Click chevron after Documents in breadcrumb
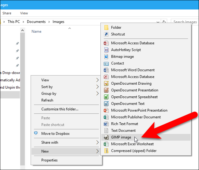The image size is (199, 170). 49,22
